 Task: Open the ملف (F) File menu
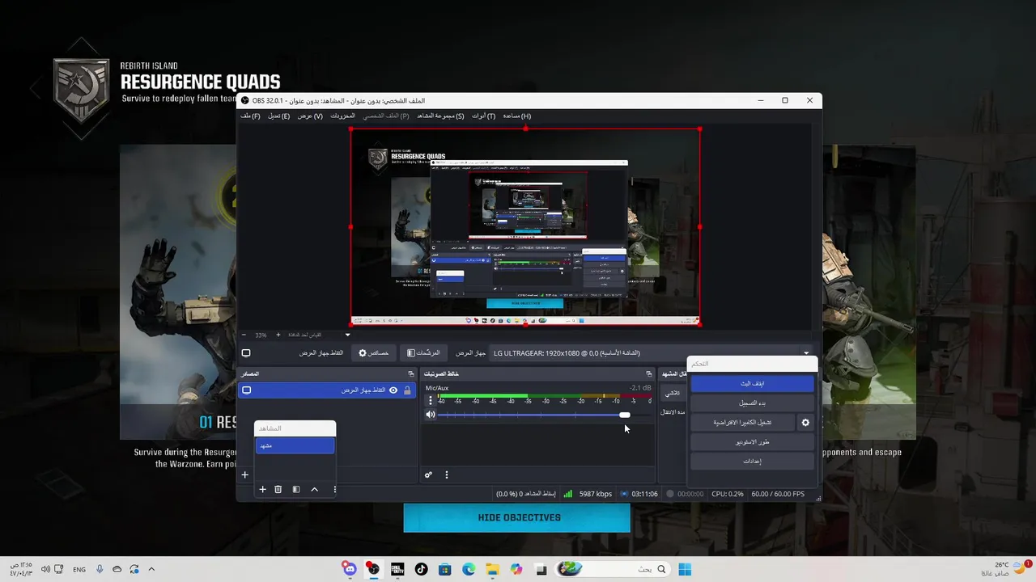pos(250,116)
